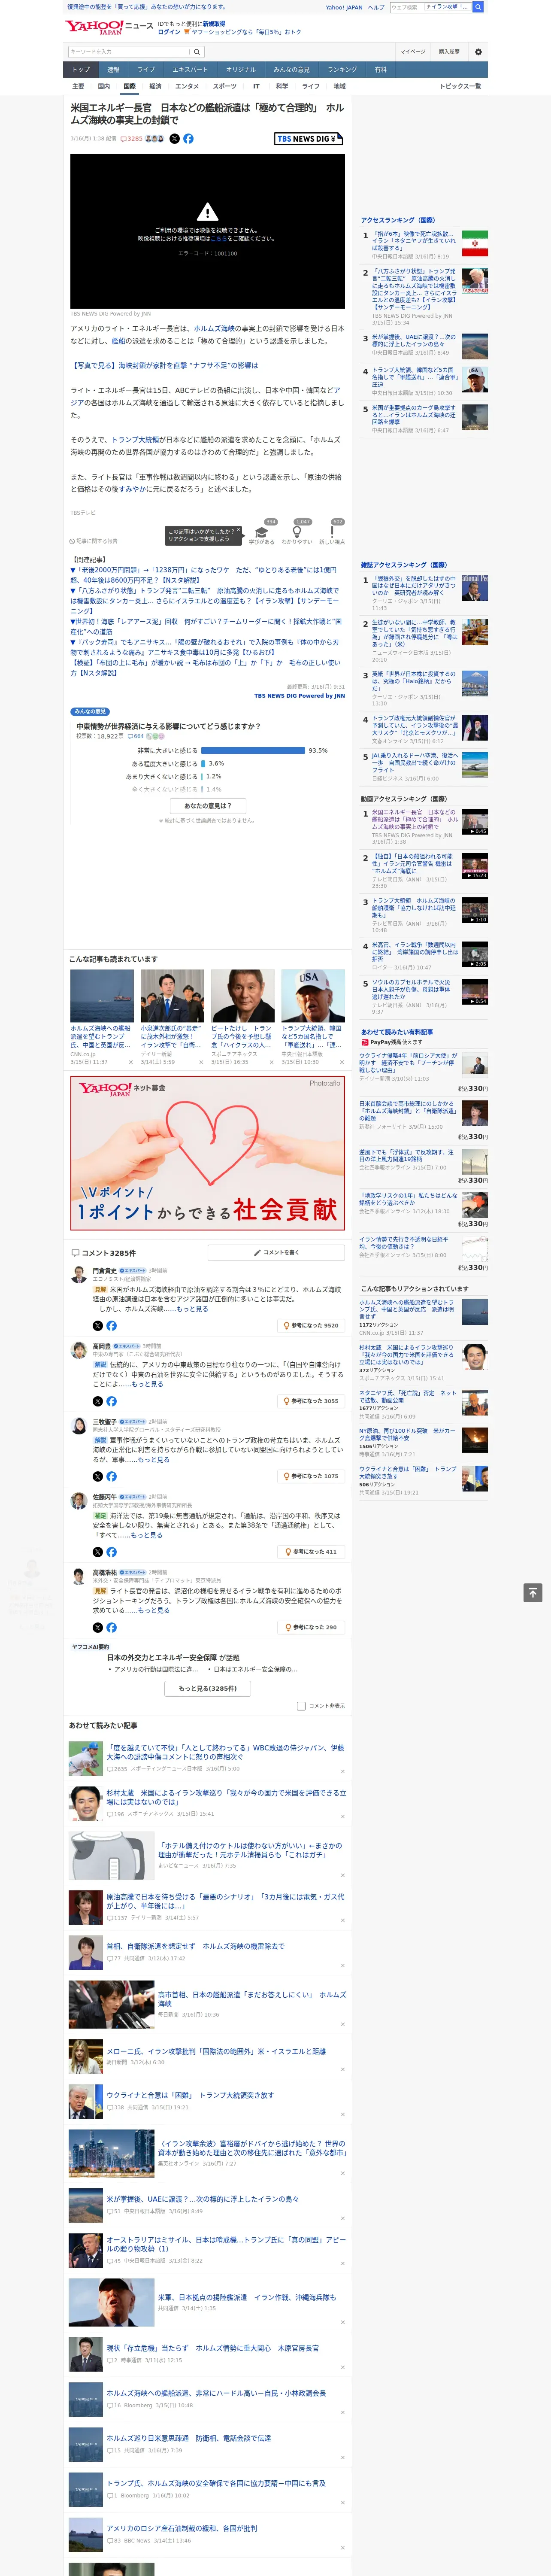The height and width of the screenshot is (2576, 551).
Task: Tick the コメント非表示 checkbox
Action: [x=301, y=1706]
